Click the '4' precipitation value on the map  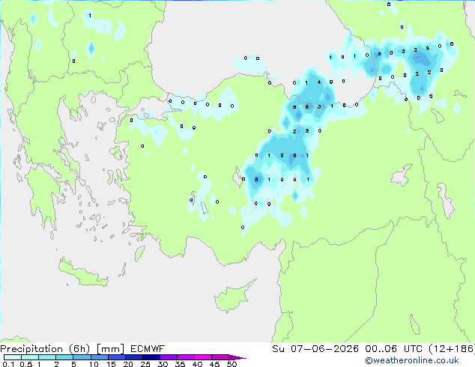[x=319, y=82]
